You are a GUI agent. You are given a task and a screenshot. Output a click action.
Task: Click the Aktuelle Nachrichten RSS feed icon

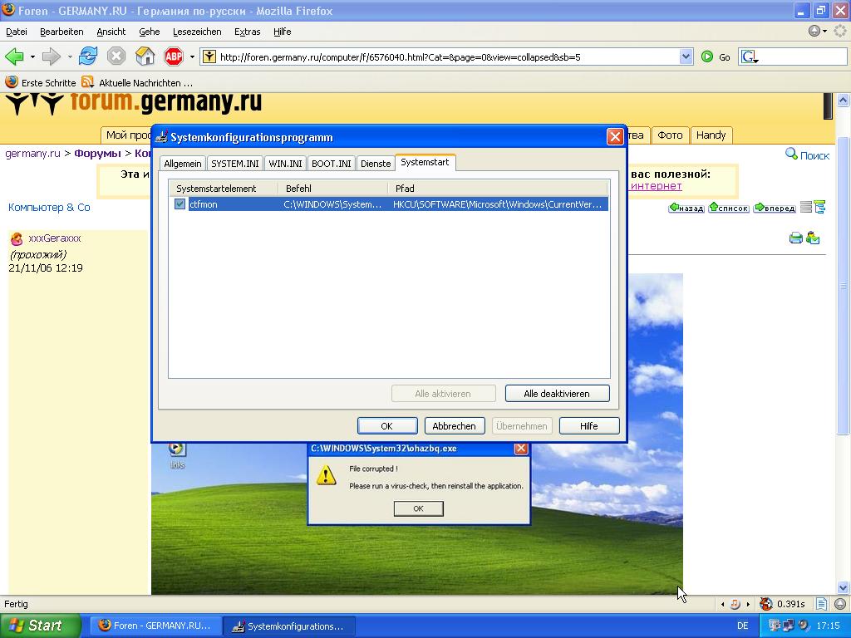(x=87, y=82)
